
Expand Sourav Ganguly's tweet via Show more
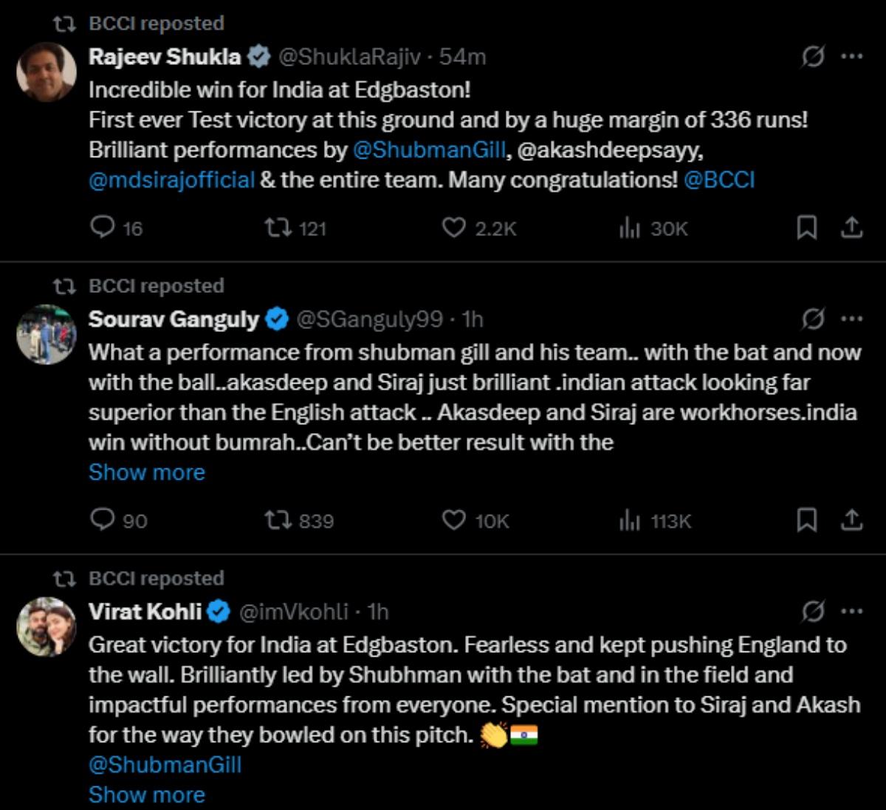tap(147, 472)
